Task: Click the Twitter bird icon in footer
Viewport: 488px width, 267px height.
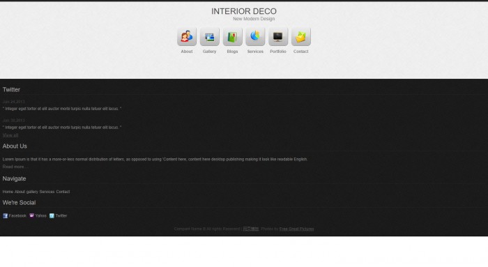Action: pos(52,215)
